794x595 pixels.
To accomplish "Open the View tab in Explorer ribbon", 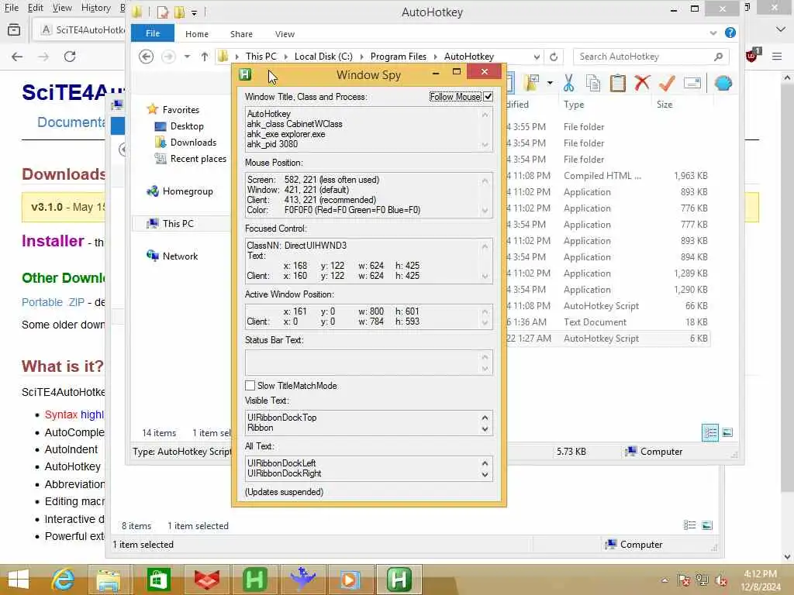I will pos(285,34).
